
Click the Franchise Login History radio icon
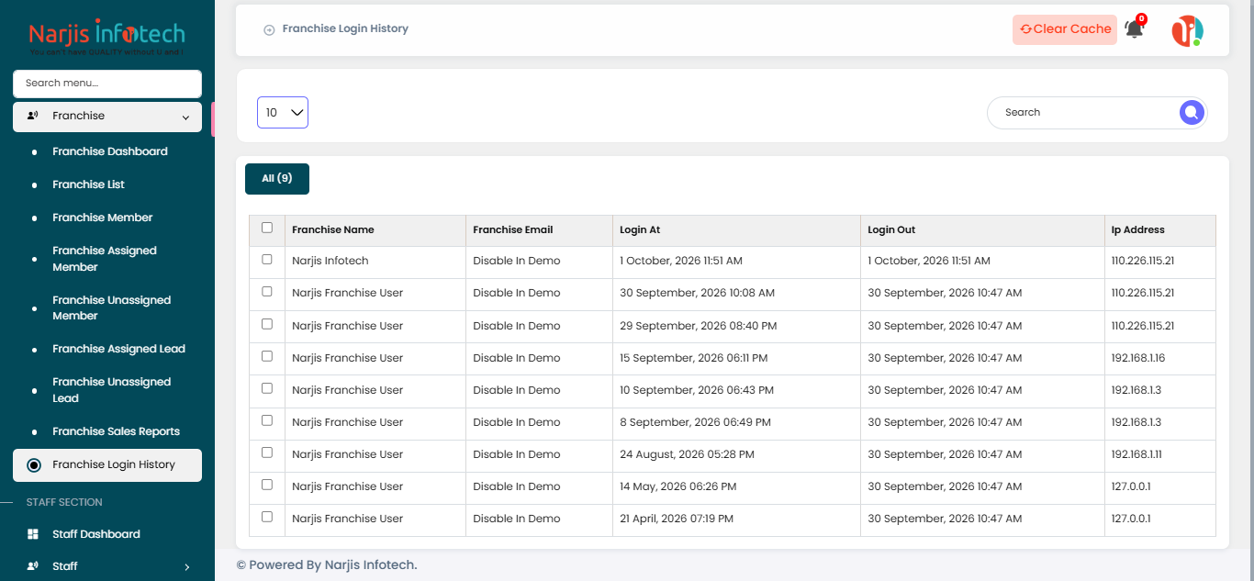(34, 465)
